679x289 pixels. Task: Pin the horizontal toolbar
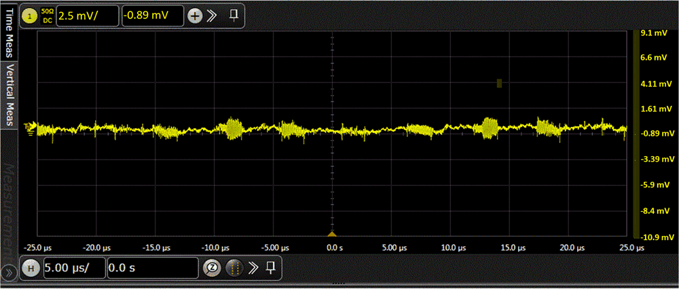[x=270, y=267]
